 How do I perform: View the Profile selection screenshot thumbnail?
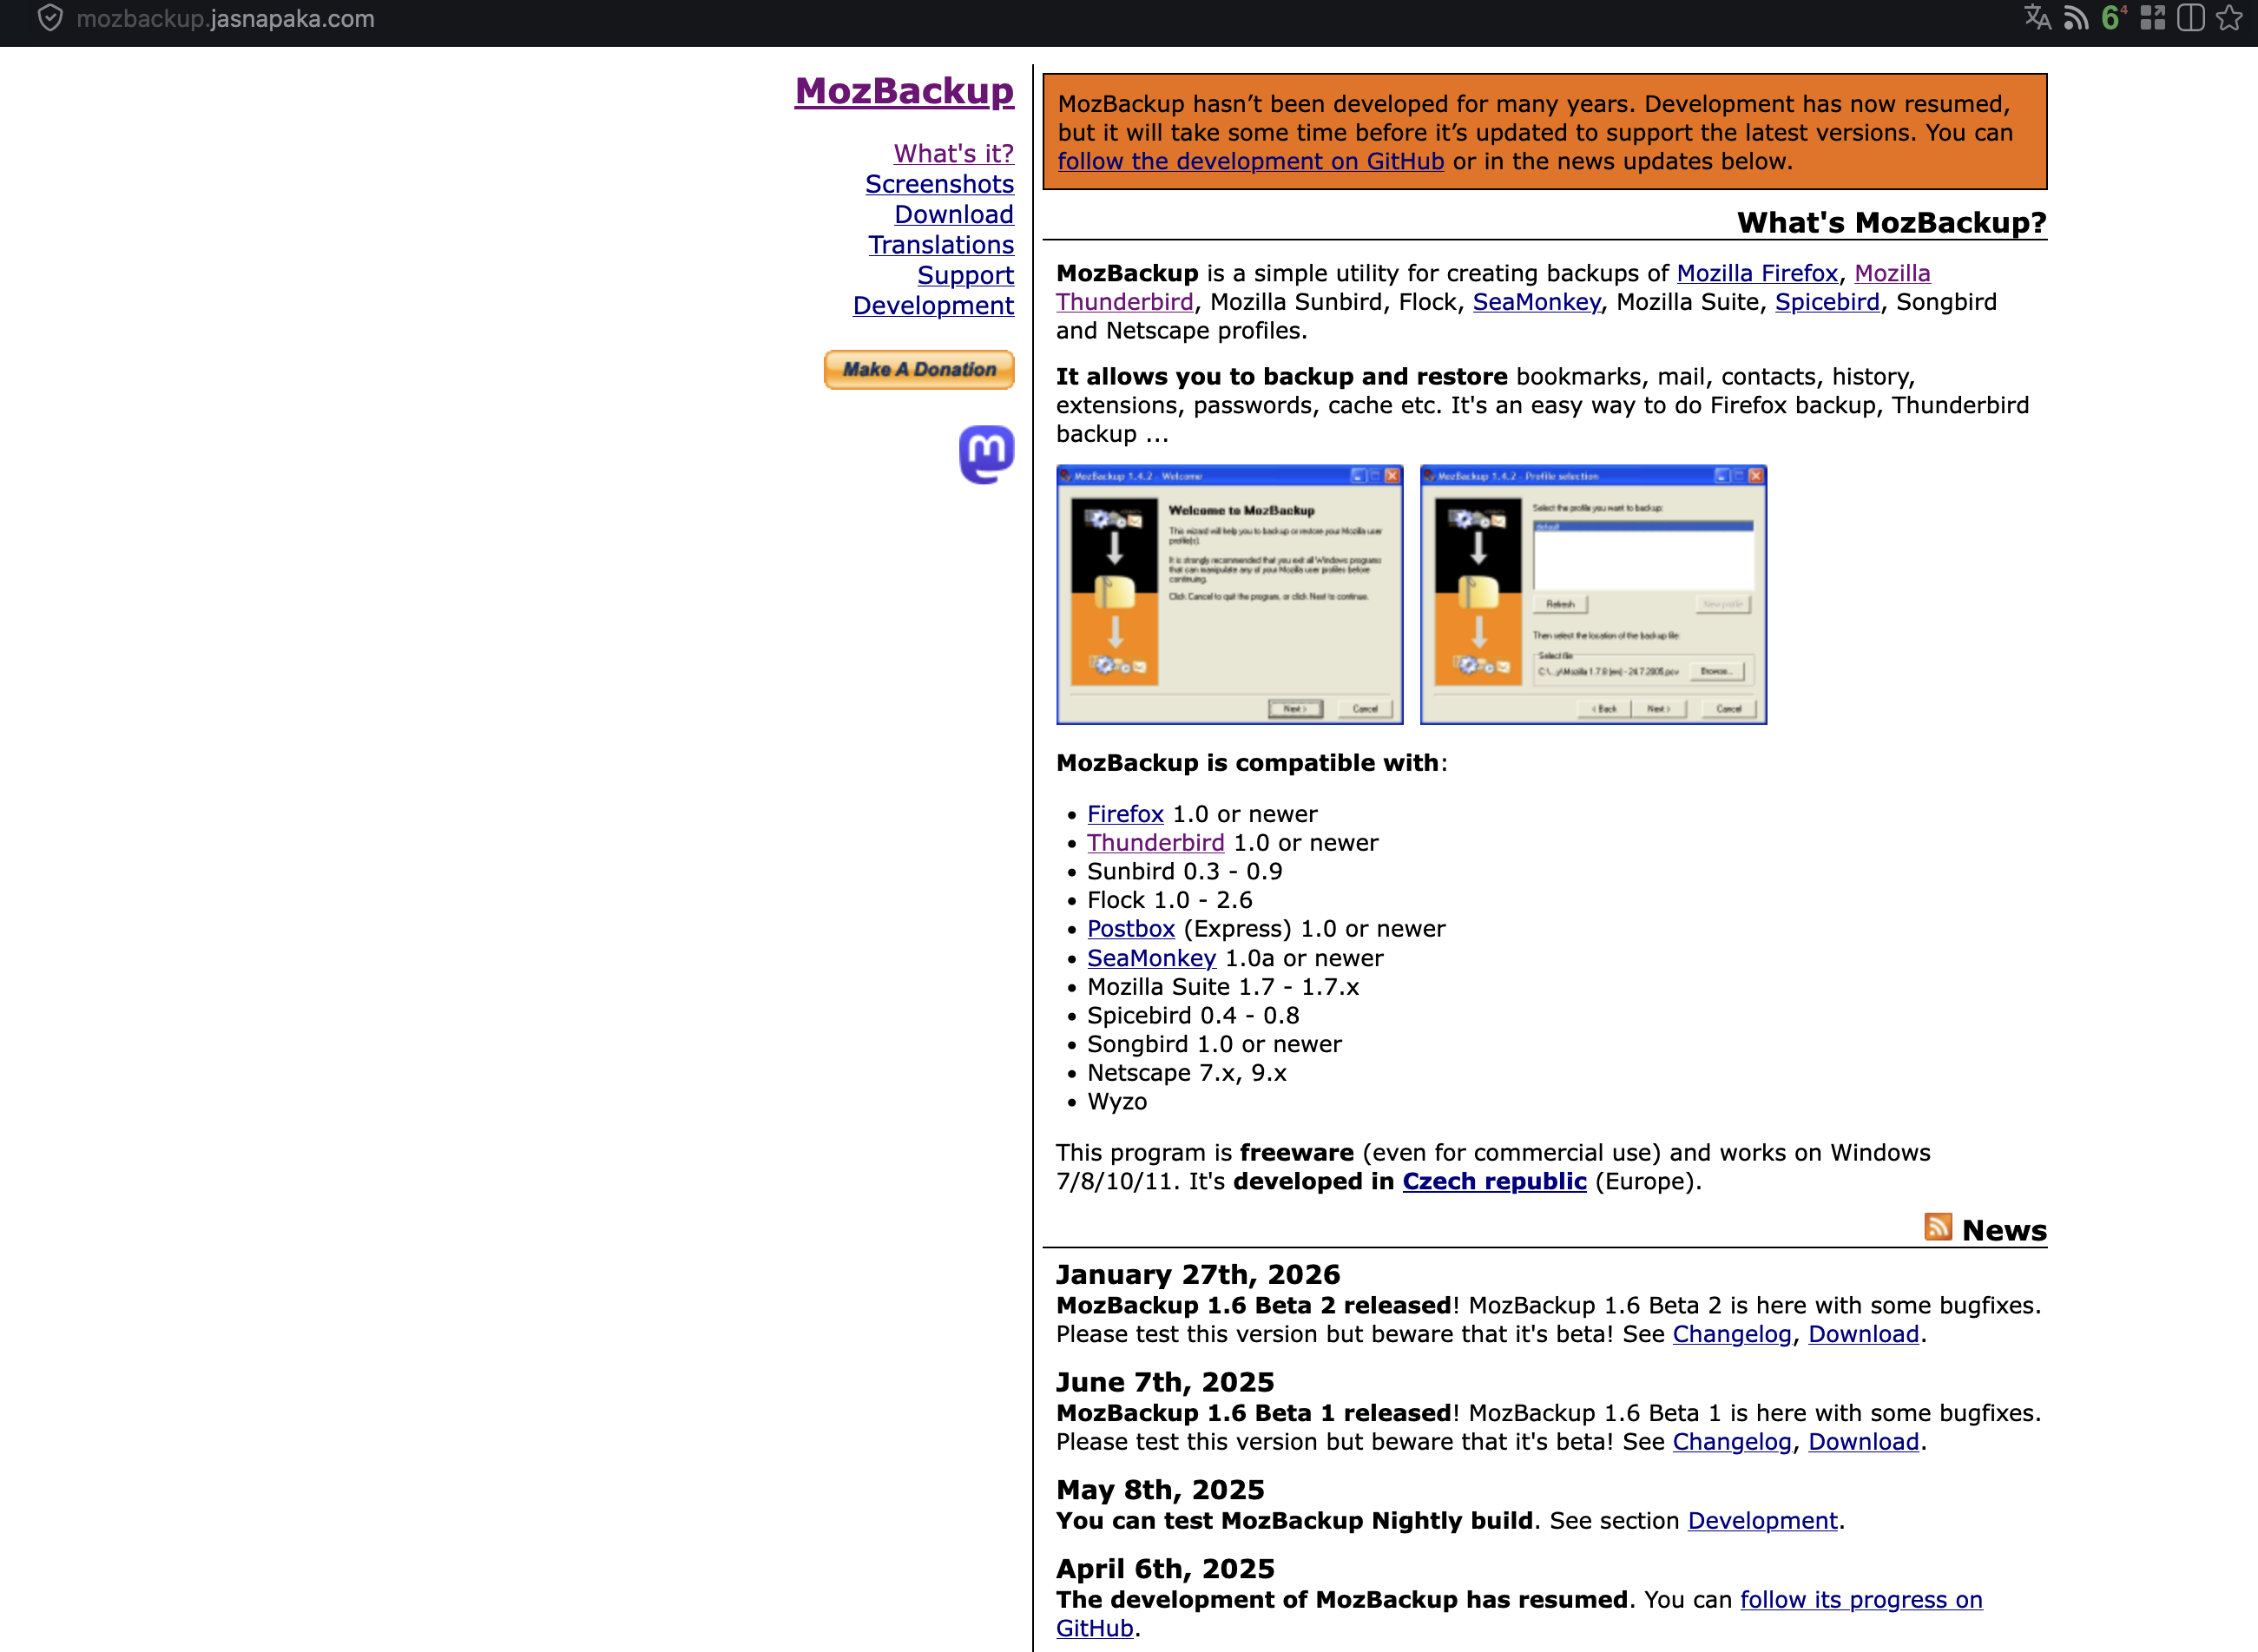click(1593, 594)
